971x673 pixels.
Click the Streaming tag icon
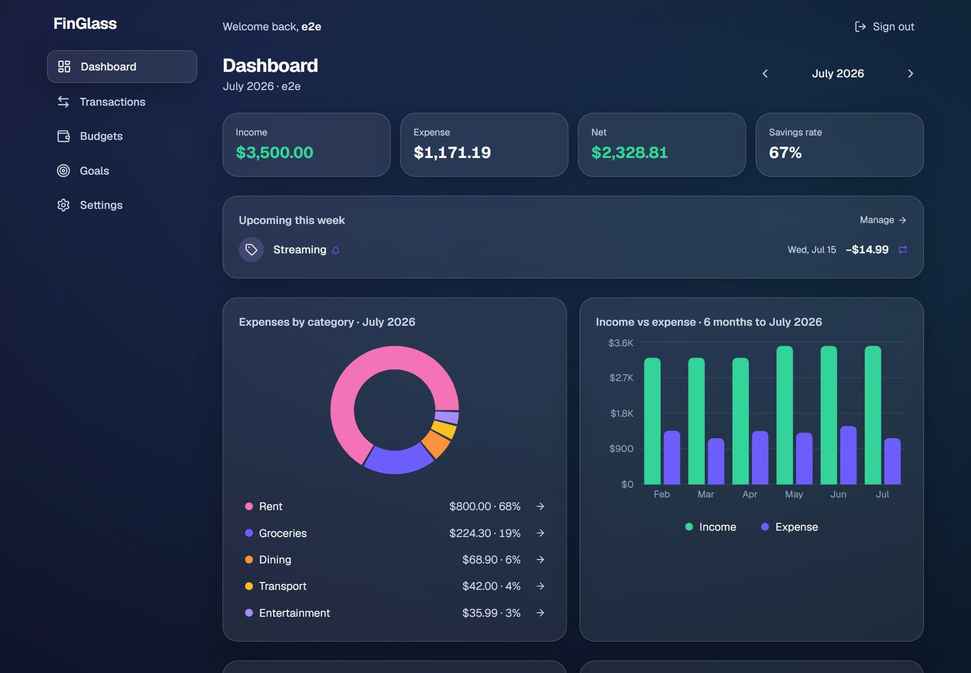pos(251,249)
